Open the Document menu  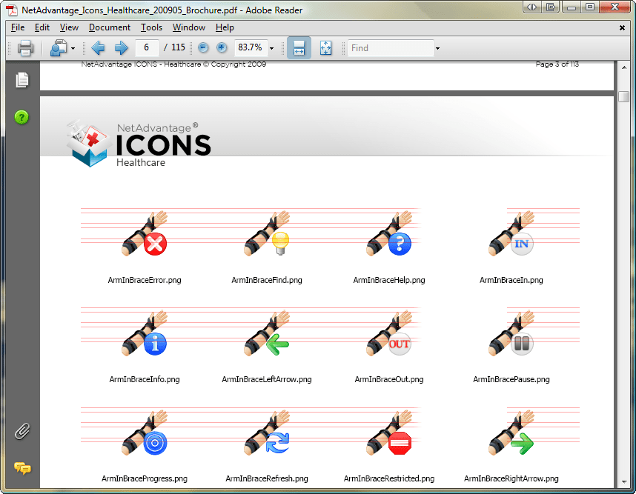tap(110, 27)
